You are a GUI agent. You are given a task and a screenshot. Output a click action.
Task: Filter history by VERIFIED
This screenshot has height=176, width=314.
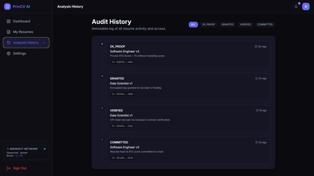click(x=245, y=24)
